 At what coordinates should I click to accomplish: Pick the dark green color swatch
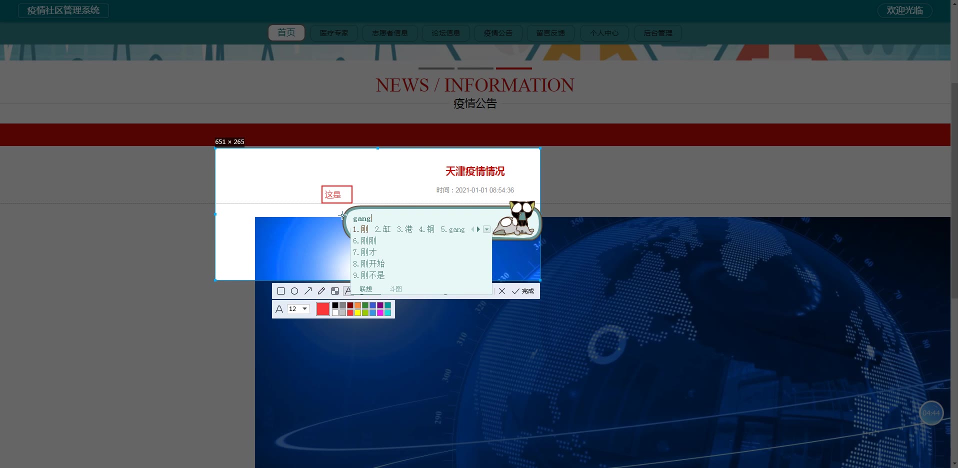(365, 305)
